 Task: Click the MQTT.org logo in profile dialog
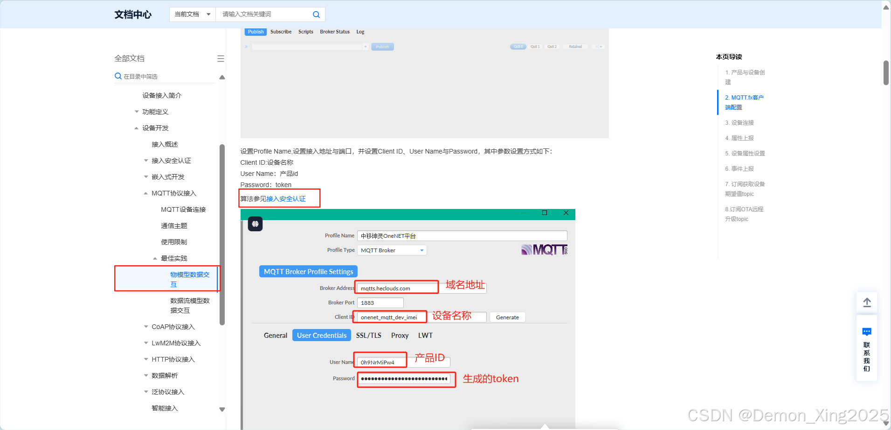tap(544, 250)
